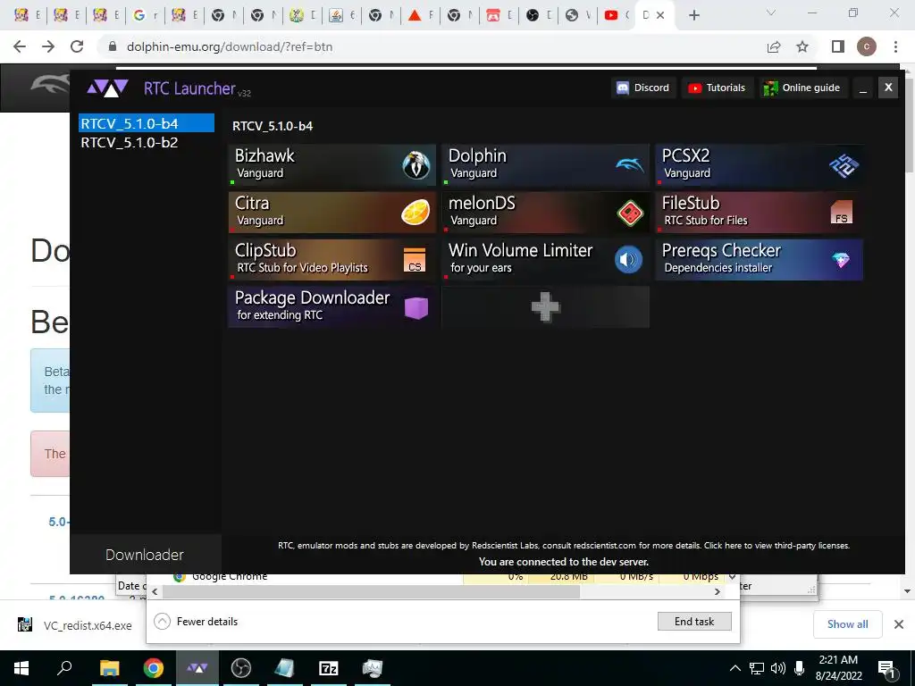Open ClipStub for Video Playlists
Image resolution: width=915 pixels, height=686 pixels.
[x=332, y=260]
